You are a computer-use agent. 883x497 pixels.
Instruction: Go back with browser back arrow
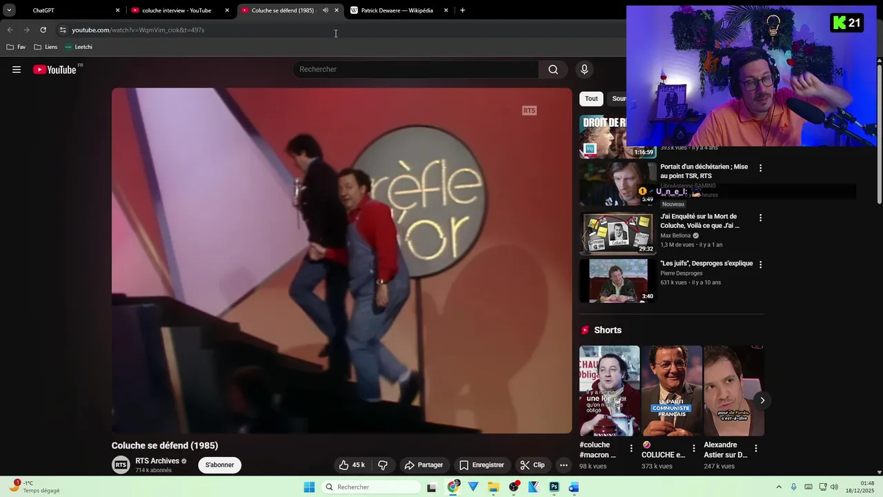pos(10,30)
